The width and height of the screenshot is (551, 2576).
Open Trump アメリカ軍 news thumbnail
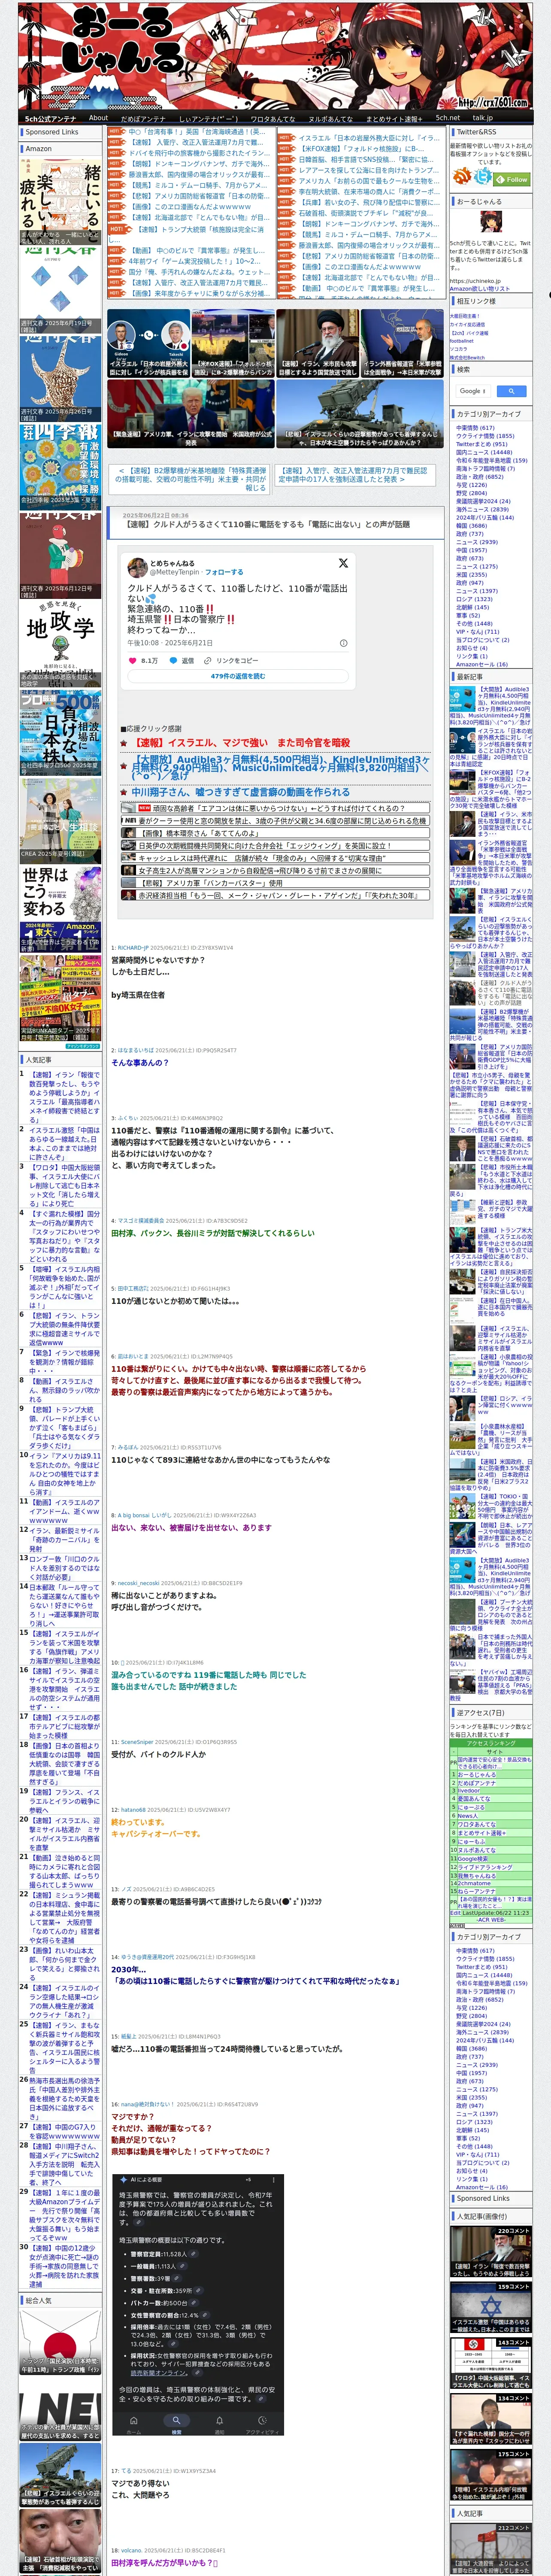click(x=190, y=413)
